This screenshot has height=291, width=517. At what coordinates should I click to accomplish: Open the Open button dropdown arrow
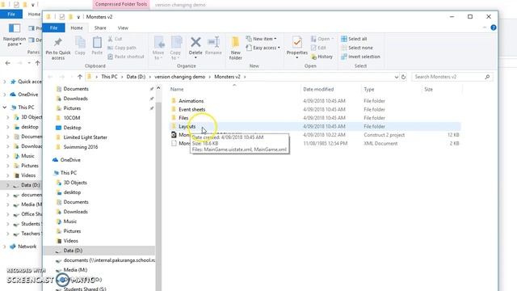pyautogui.click(x=332, y=39)
